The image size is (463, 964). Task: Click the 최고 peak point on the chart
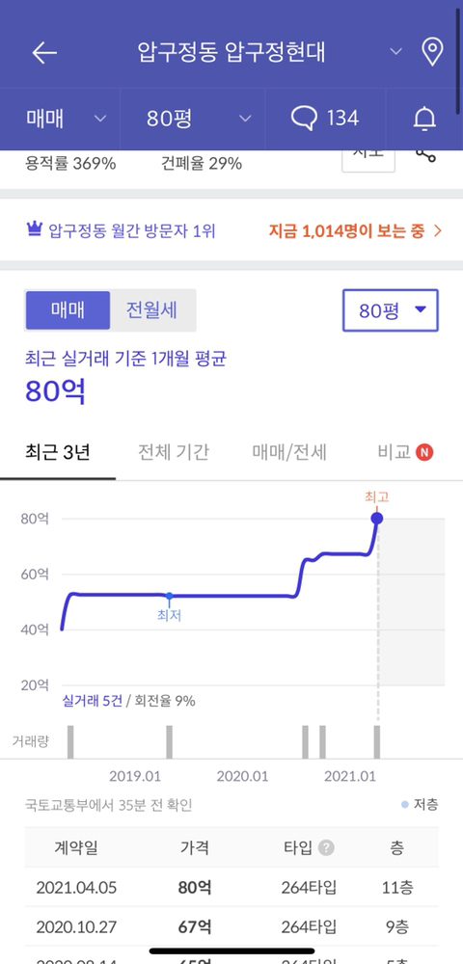(377, 519)
